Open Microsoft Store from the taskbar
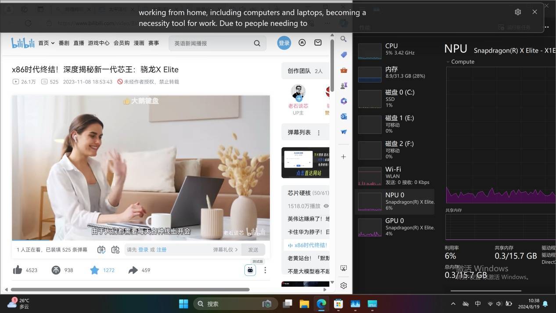 point(338,304)
